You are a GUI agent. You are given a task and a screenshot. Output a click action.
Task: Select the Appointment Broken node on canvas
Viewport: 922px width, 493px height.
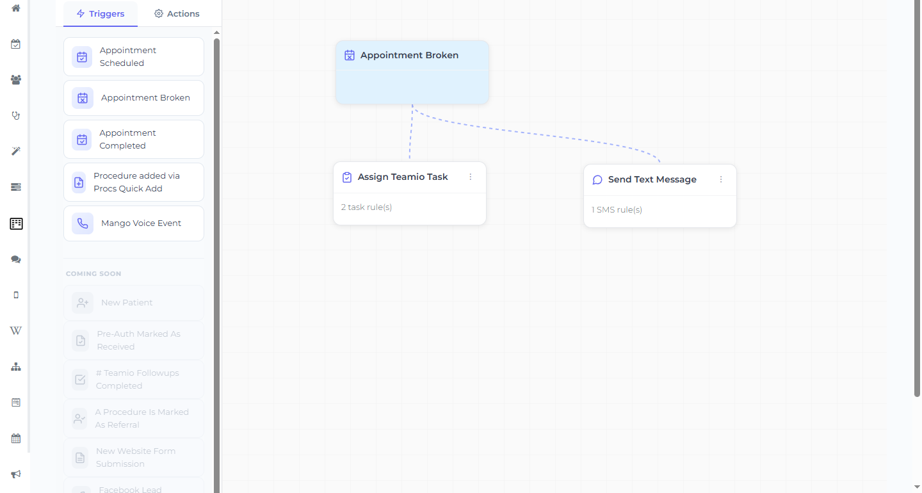[412, 72]
